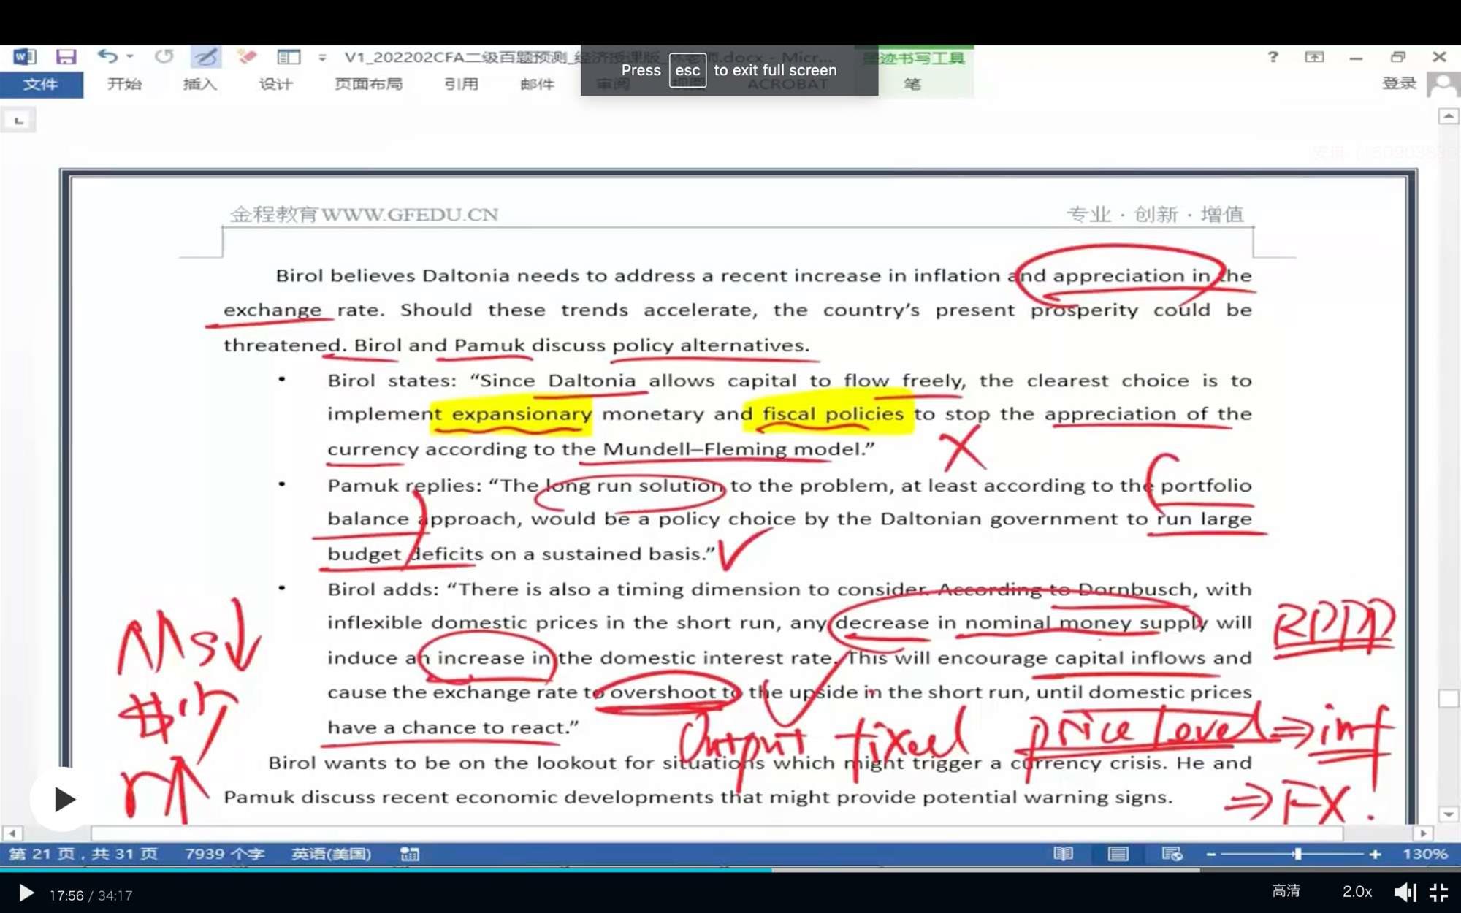Exit fullscreen with the shrink icon
1461x913 pixels.
tap(1439, 893)
